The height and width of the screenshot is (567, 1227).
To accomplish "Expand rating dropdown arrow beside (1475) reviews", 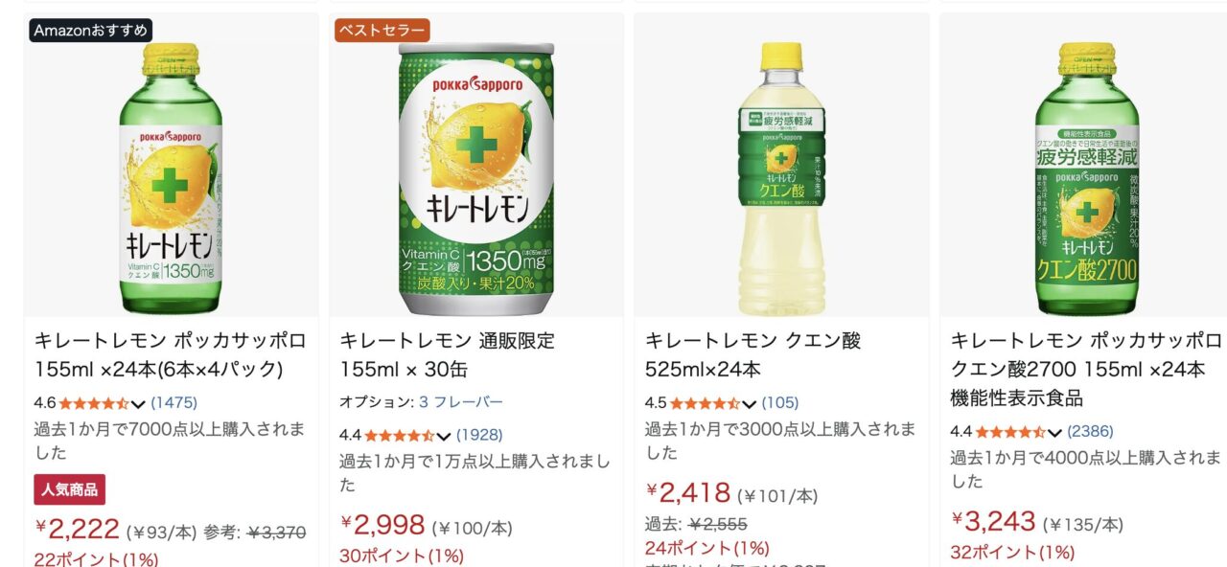I will click(138, 404).
